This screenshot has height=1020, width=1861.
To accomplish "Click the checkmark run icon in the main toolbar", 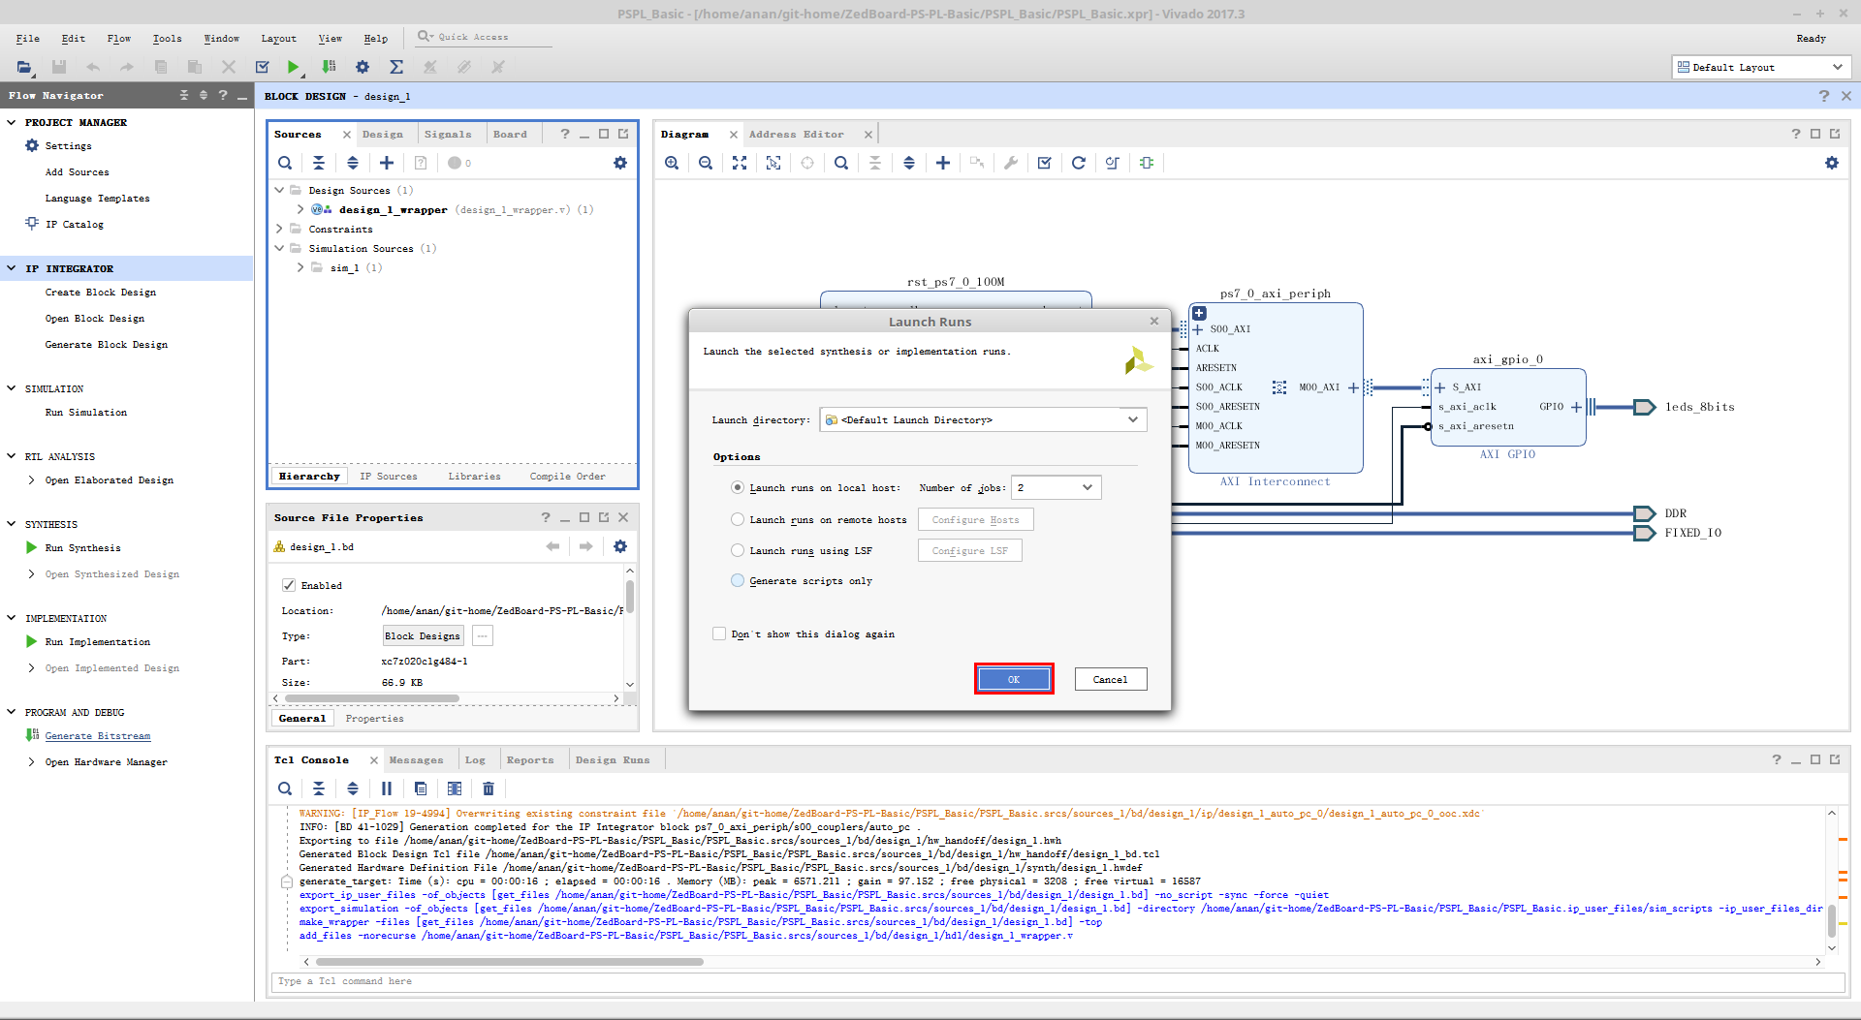I will pos(262,67).
